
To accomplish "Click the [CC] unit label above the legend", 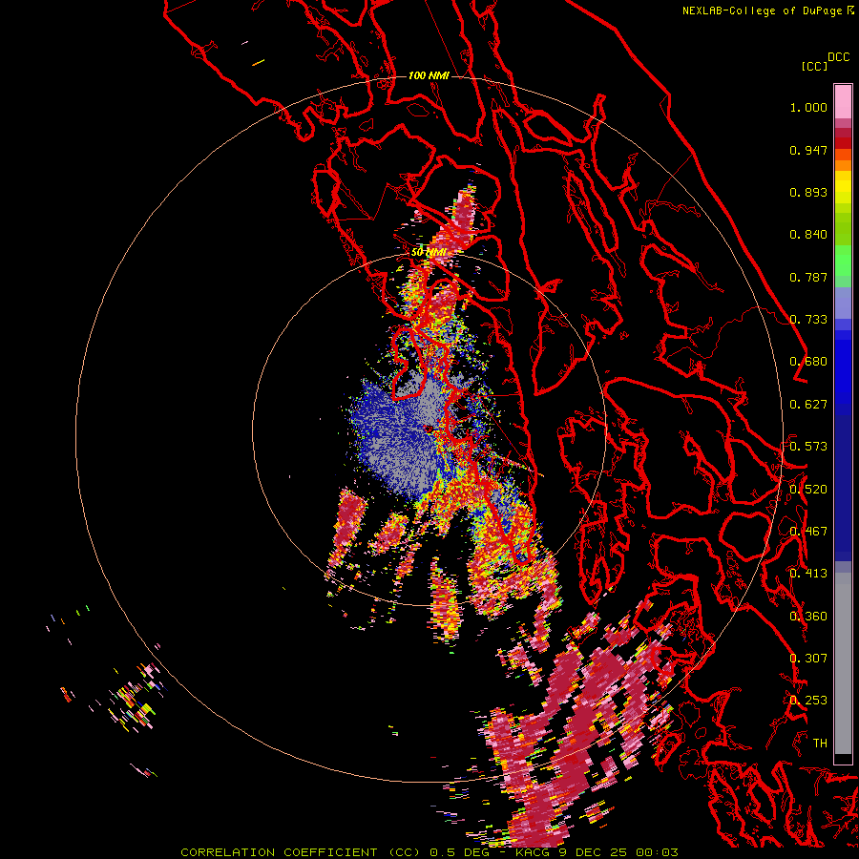I will (814, 66).
